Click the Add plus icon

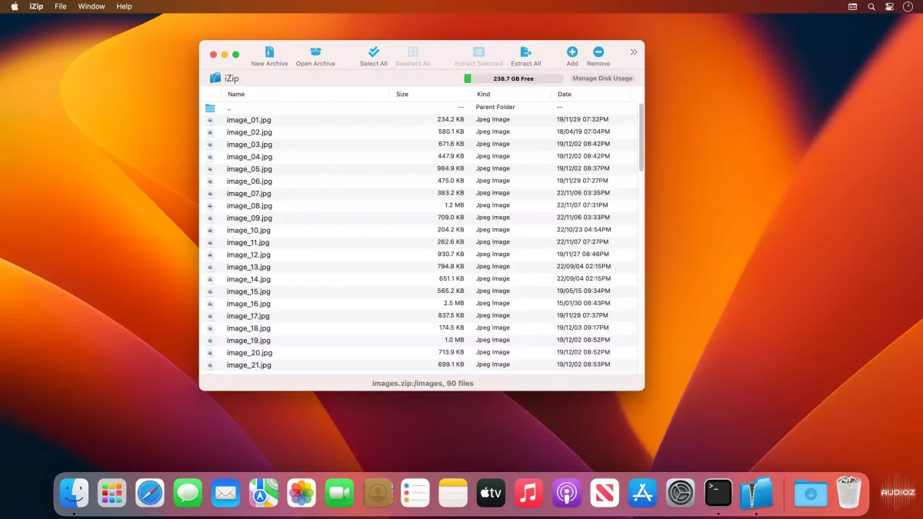pos(572,52)
